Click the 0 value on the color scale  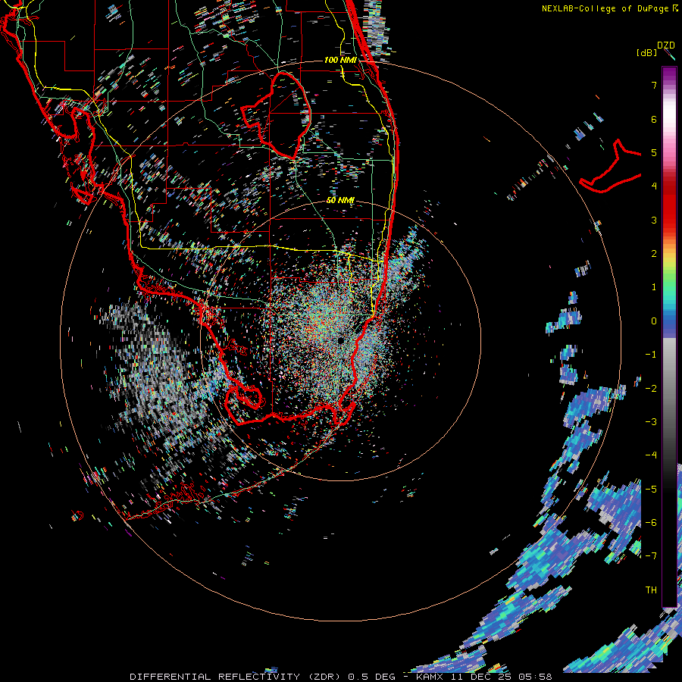coord(654,321)
